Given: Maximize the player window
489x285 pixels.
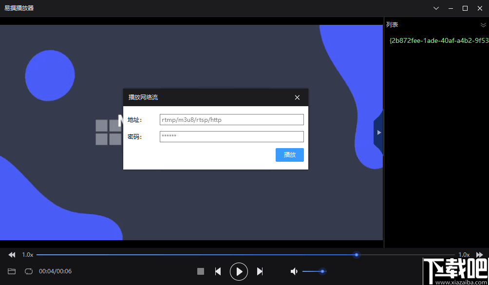Looking at the screenshot, I should pyautogui.click(x=465, y=8).
